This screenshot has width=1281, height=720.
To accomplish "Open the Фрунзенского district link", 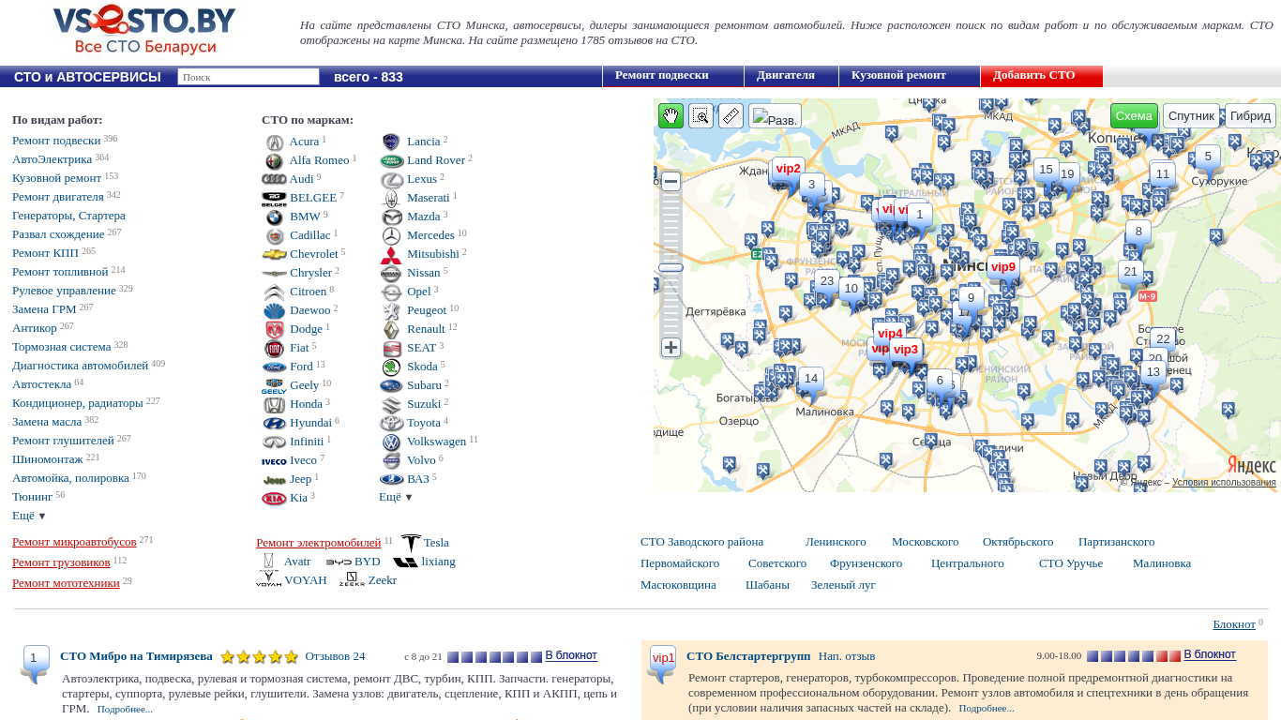I will (x=866, y=563).
